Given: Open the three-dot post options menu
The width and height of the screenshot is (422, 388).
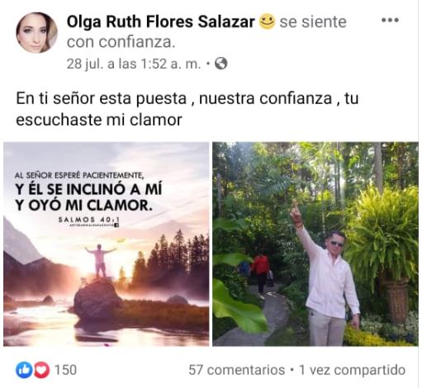Looking at the screenshot, I should pyautogui.click(x=390, y=20).
